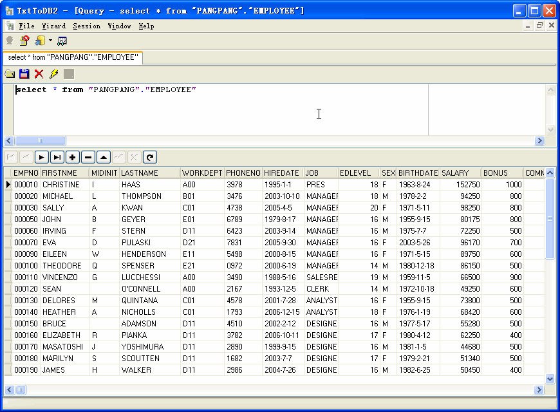Save the query using the floppy disk icon
Viewport: 560px width, 412px height.
click(24, 74)
